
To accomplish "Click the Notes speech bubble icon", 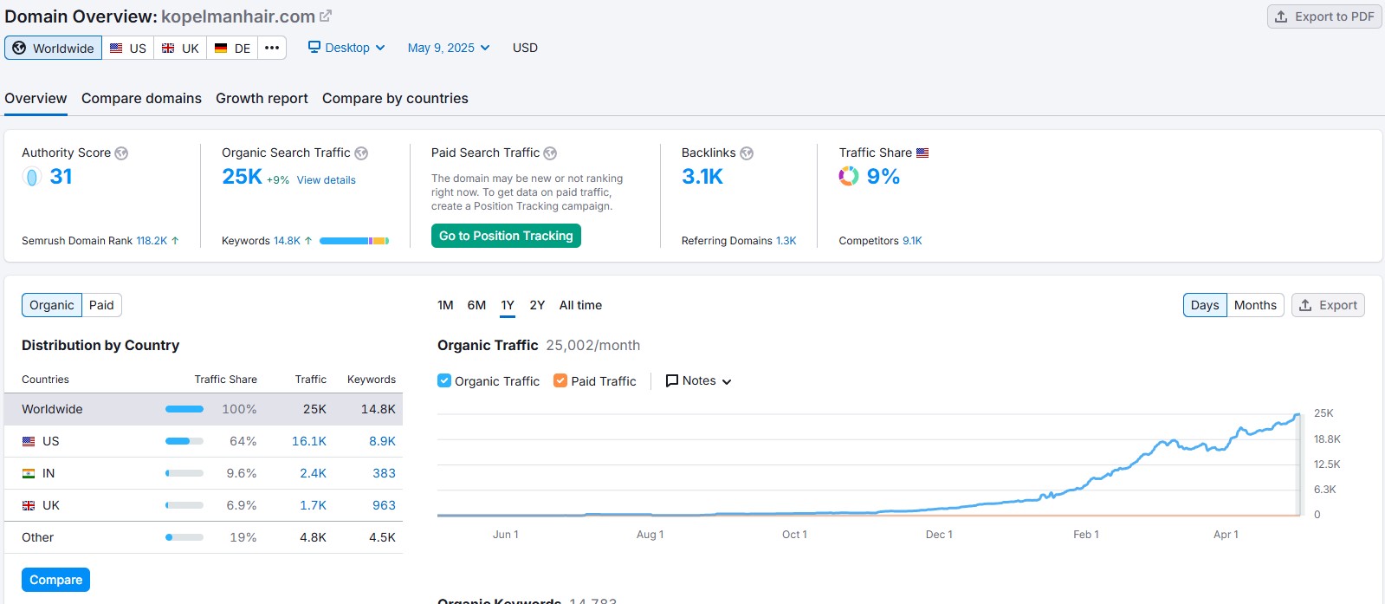I will point(671,380).
